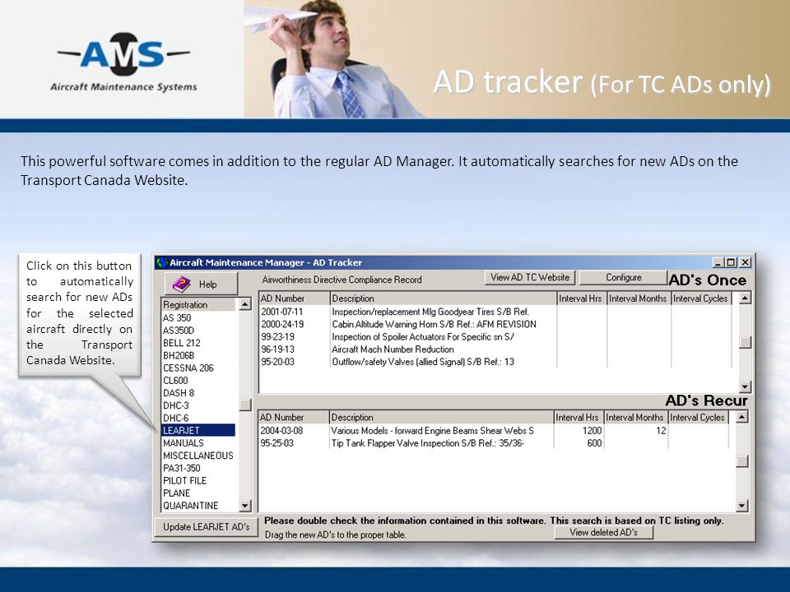790x592 pixels.
Task: Click Aircraft Mach Number Reduction description
Action: click(x=393, y=349)
